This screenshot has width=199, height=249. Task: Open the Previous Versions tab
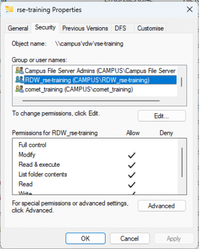coord(85,28)
